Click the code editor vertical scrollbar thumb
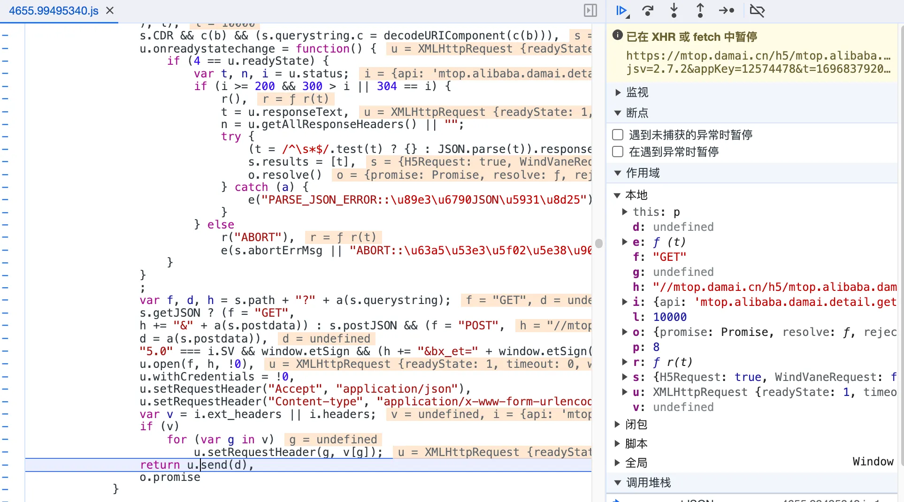904x502 pixels. coord(598,243)
